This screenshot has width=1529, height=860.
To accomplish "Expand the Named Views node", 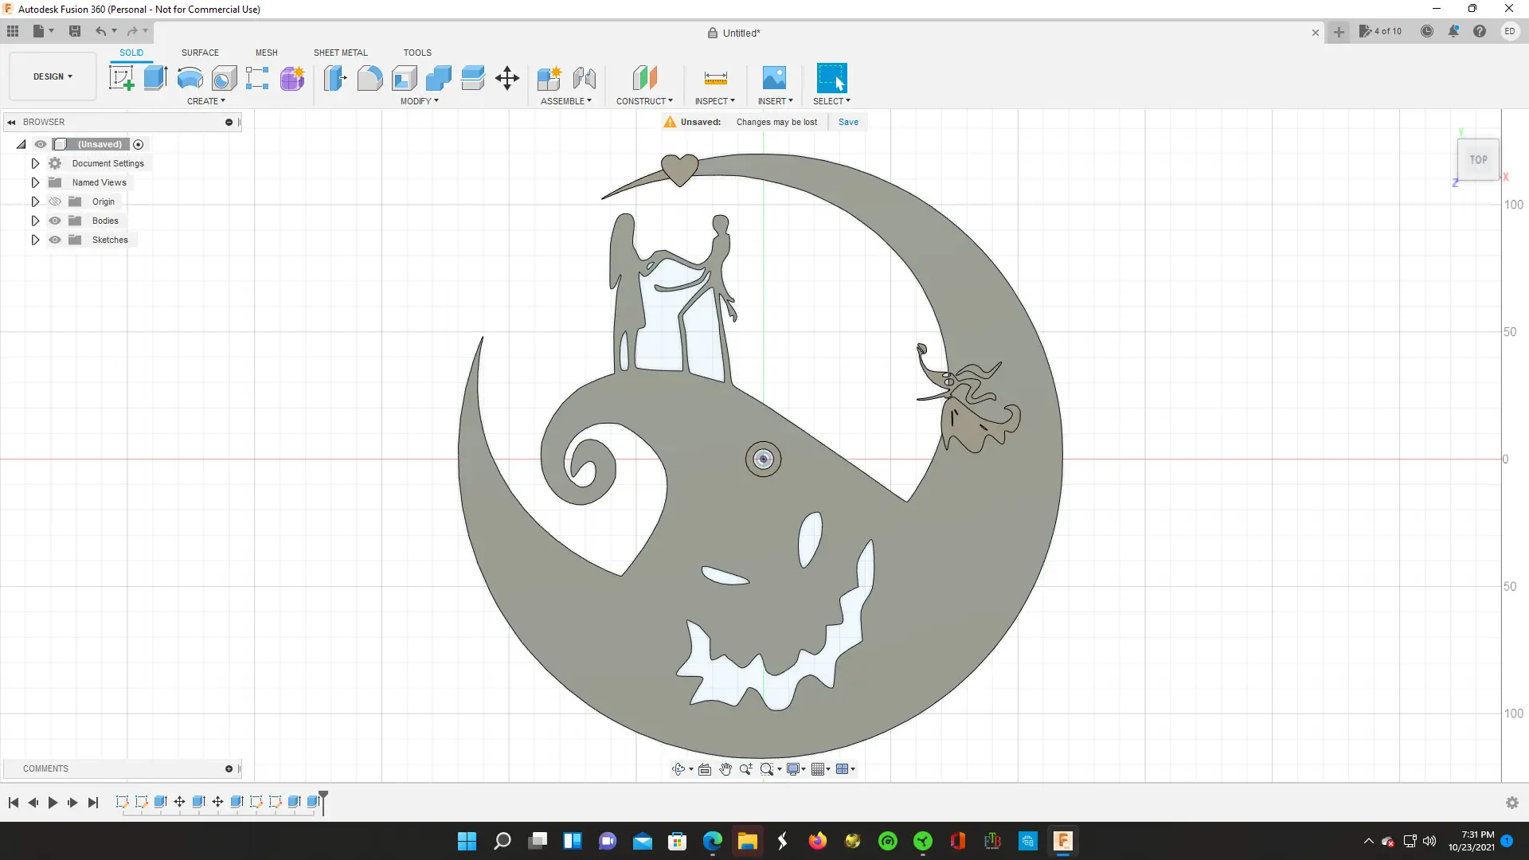I will point(35,182).
